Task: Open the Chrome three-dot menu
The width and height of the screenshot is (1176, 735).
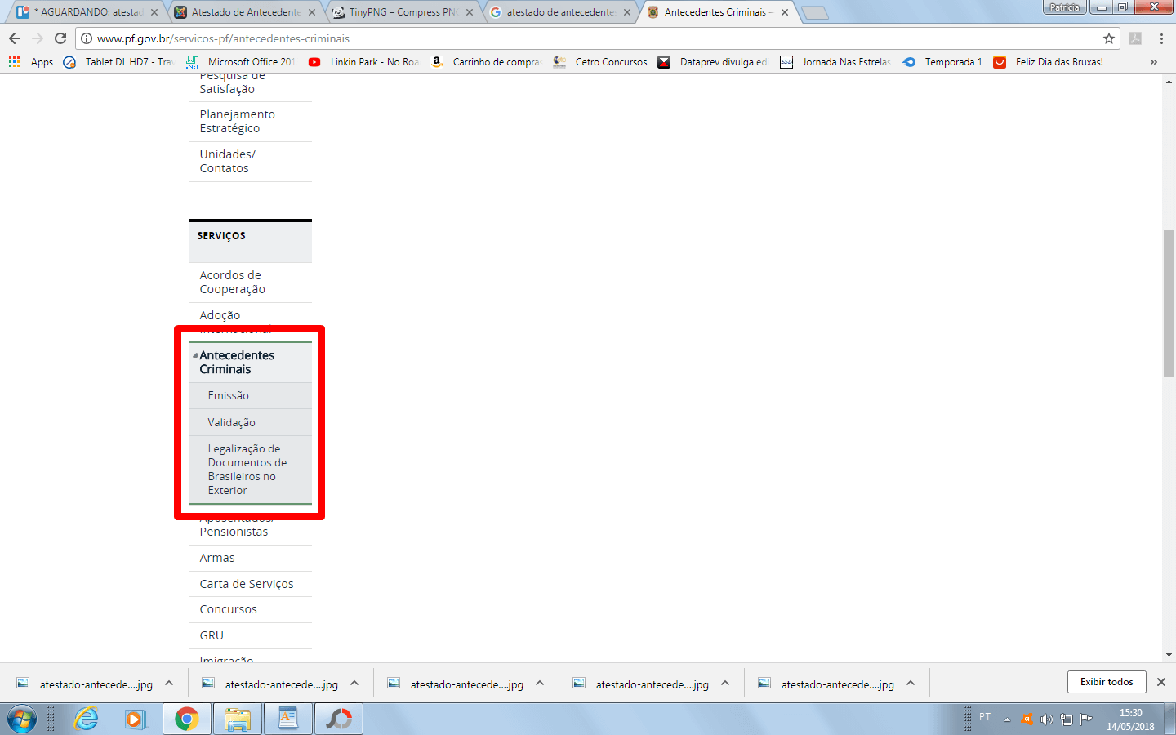Action: coord(1160,38)
